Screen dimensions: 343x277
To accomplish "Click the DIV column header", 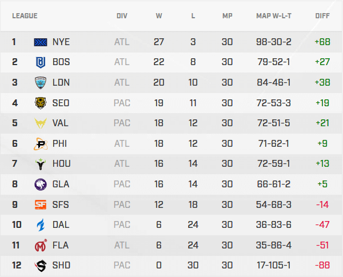I will 122,16.
